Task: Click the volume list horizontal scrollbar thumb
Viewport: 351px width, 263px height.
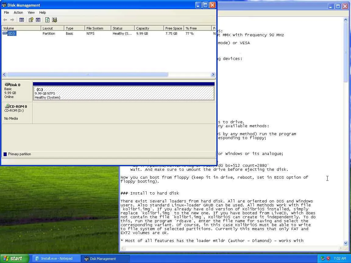Action: tap(87, 75)
